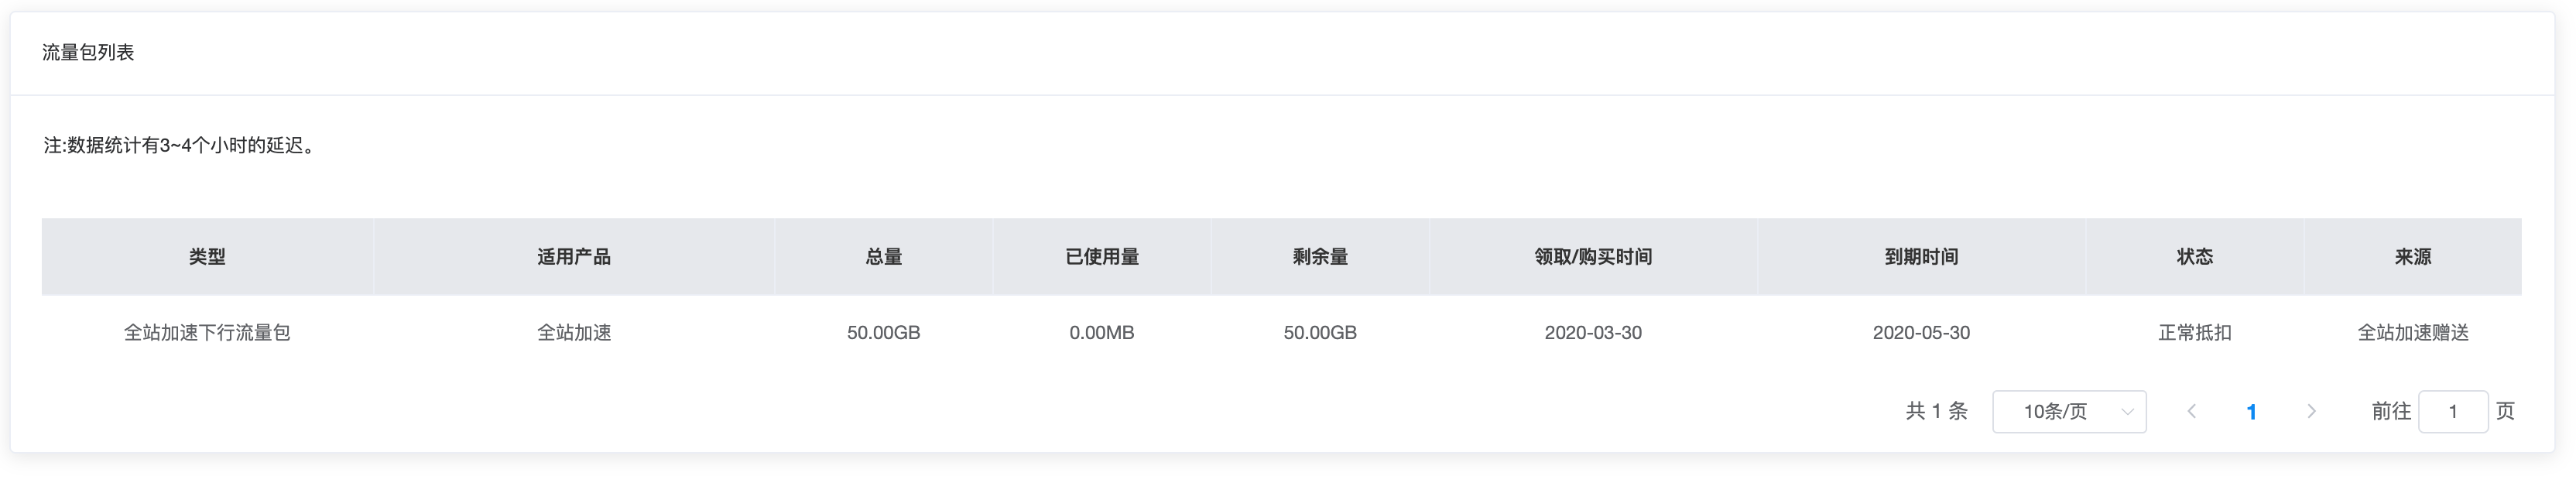Image resolution: width=2576 pixels, height=483 pixels.
Task: Go to the next page arrow
Action: click(x=2311, y=411)
